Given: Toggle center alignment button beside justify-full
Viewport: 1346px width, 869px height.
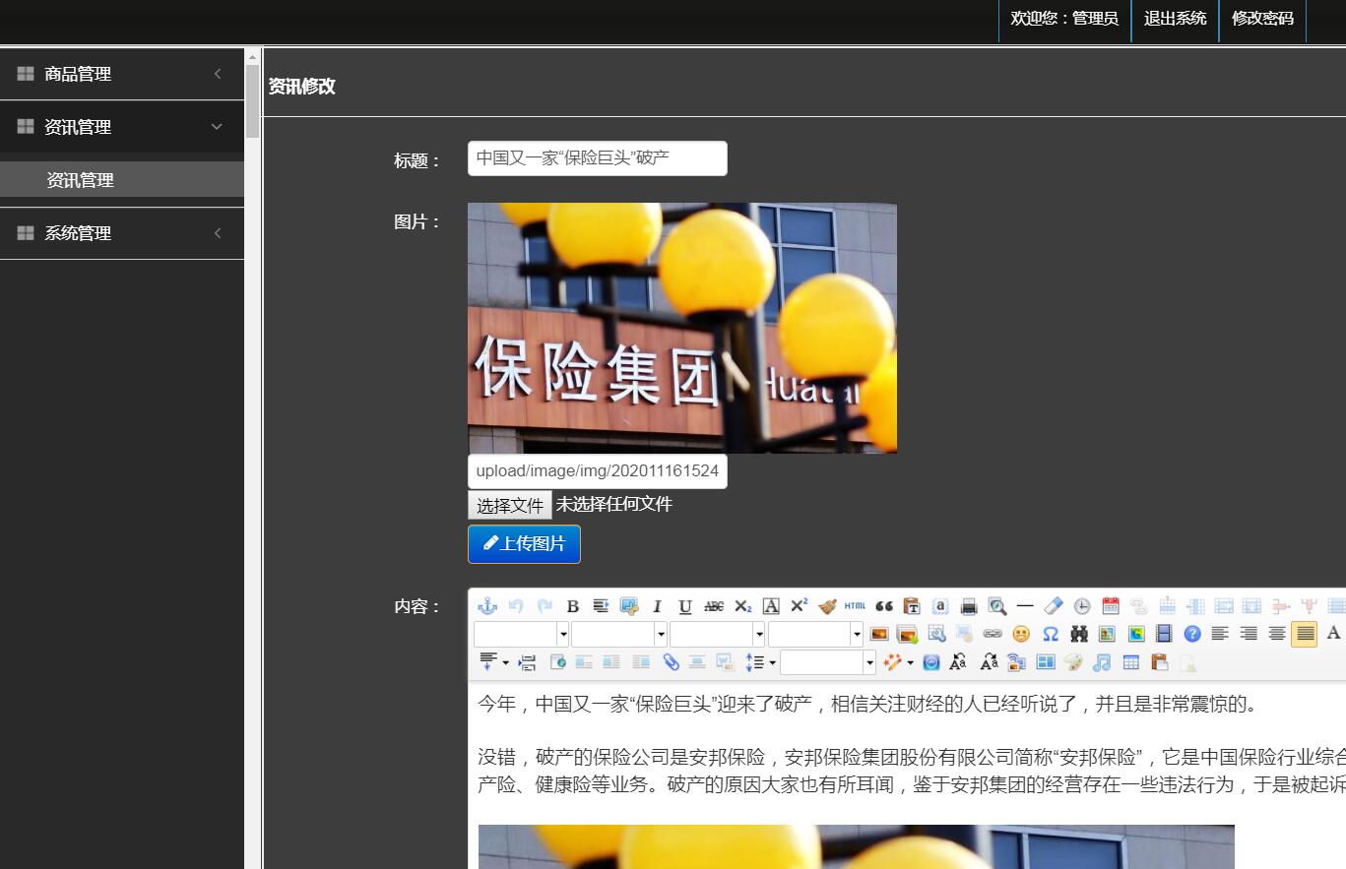Looking at the screenshot, I should tap(1277, 634).
